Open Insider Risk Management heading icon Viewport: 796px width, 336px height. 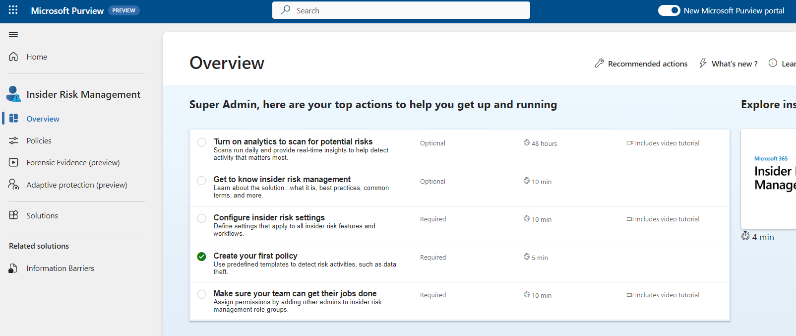[13, 94]
